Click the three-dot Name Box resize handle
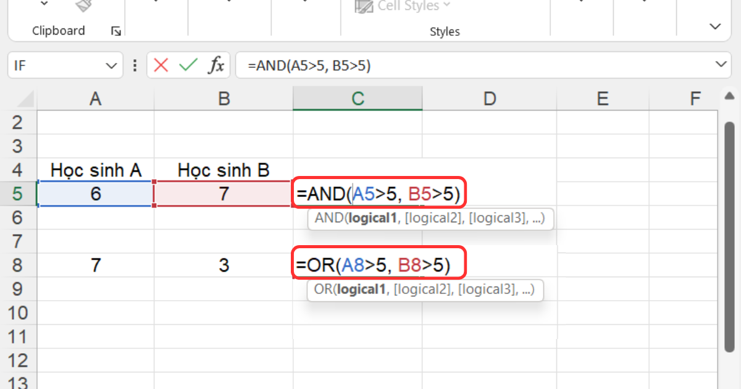The height and width of the screenshot is (389, 741). pos(135,65)
